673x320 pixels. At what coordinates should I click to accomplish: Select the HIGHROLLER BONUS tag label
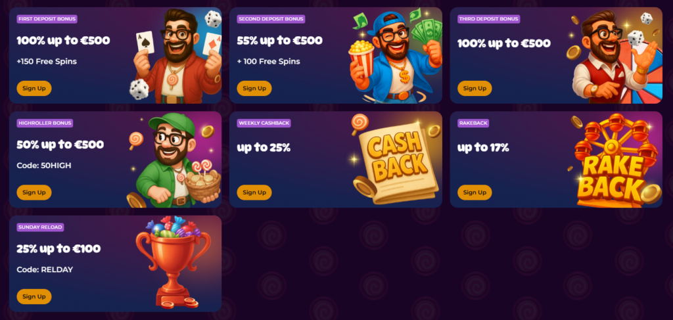45,123
